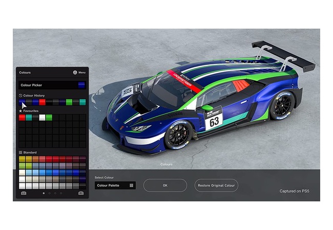Choose the green swatch in Favourites
The image size is (333, 230).
49,118
